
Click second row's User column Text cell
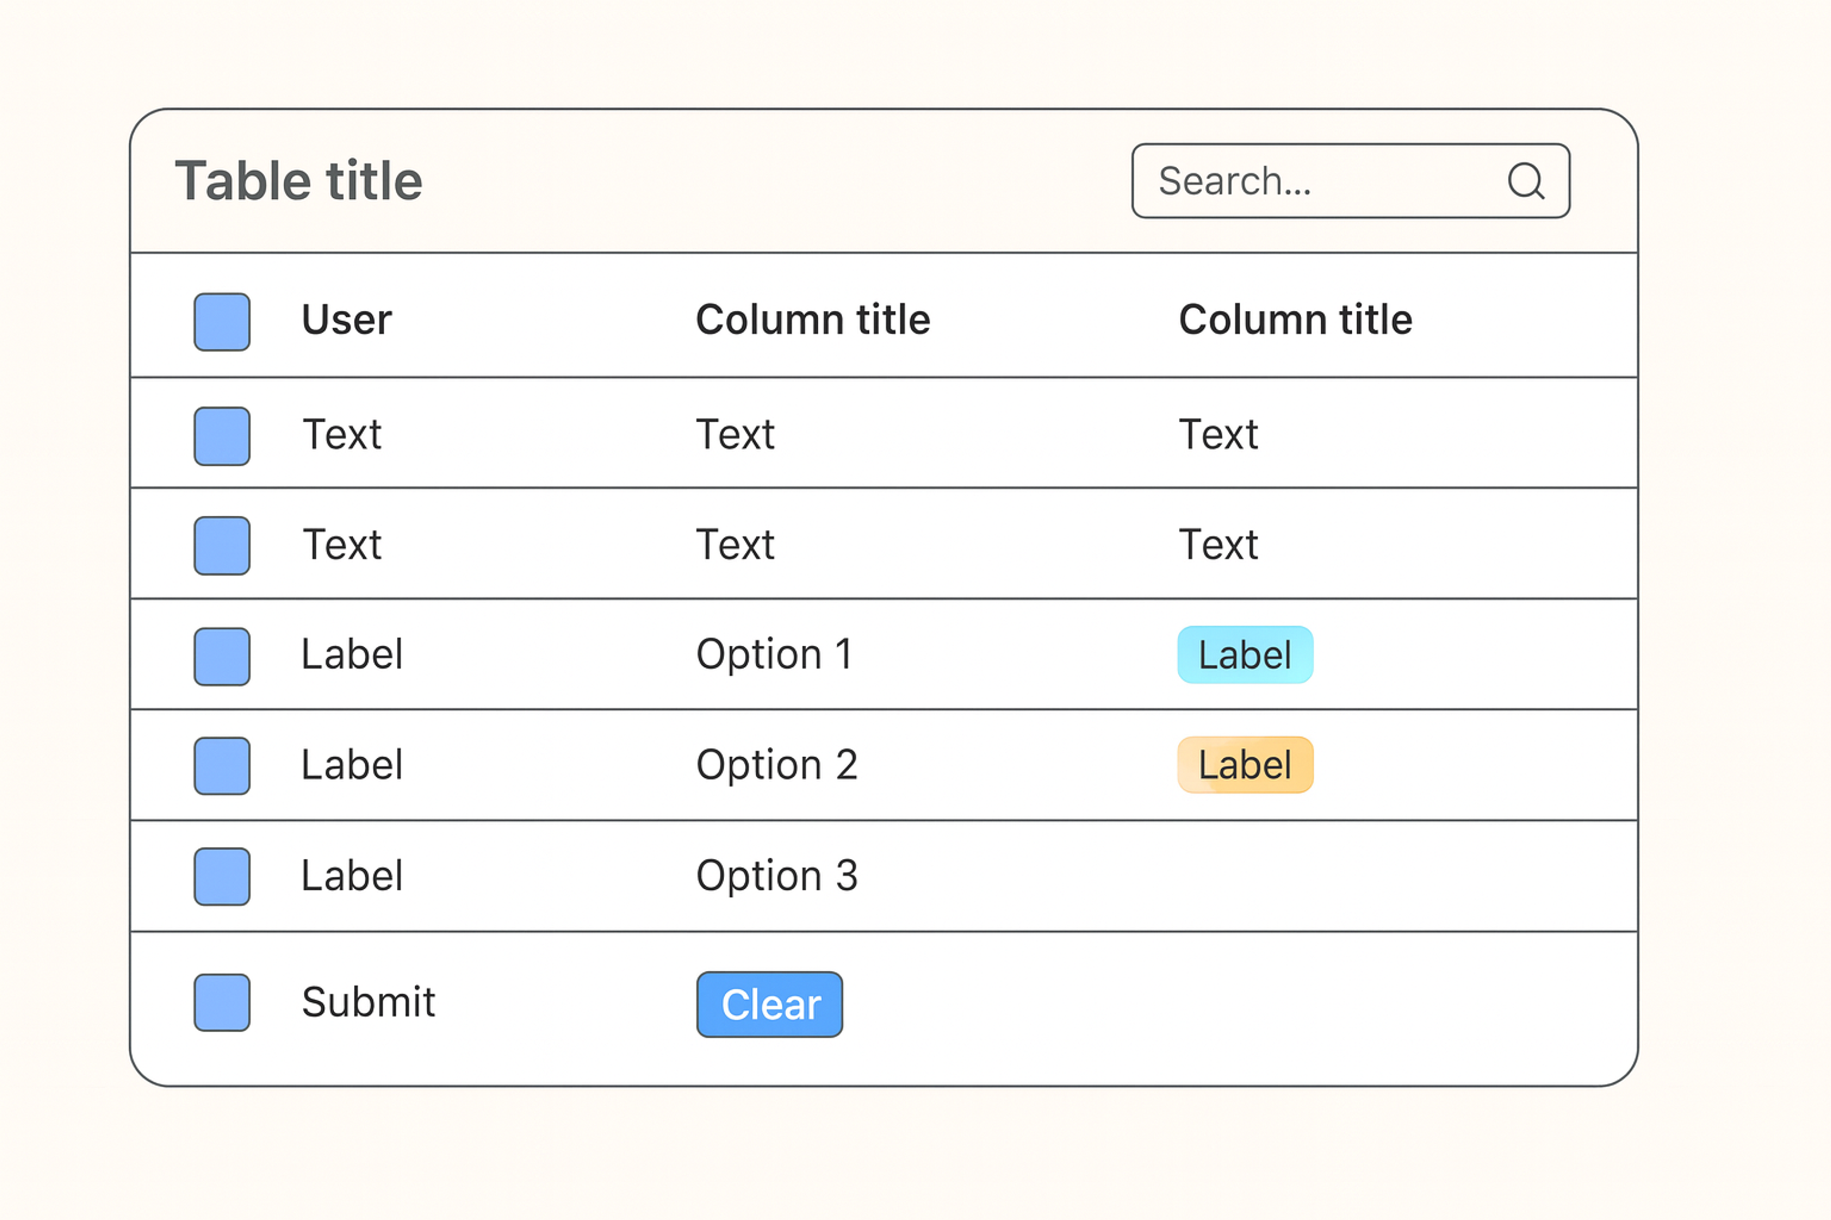click(x=342, y=544)
